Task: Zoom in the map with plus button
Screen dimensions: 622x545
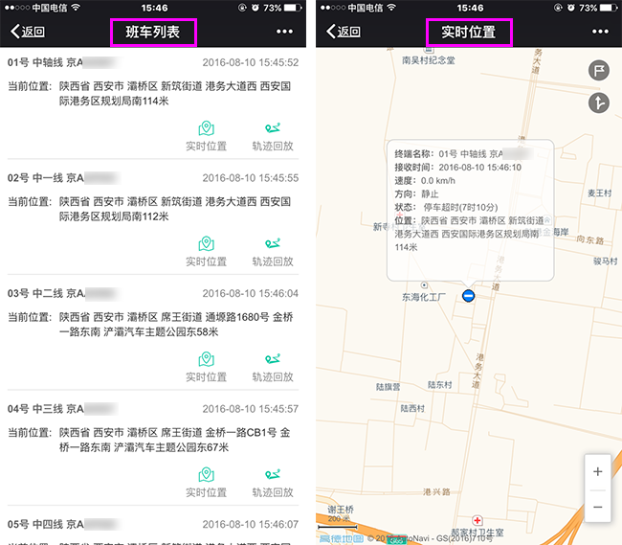Action: click(x=597, y=471)
